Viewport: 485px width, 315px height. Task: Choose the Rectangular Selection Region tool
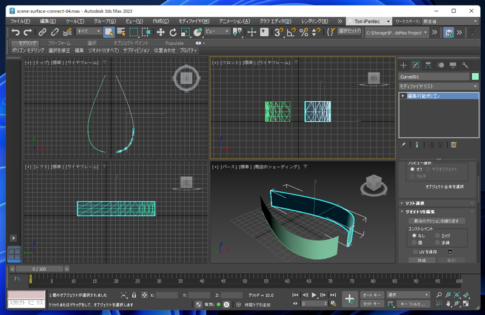[x=133, y=32]
